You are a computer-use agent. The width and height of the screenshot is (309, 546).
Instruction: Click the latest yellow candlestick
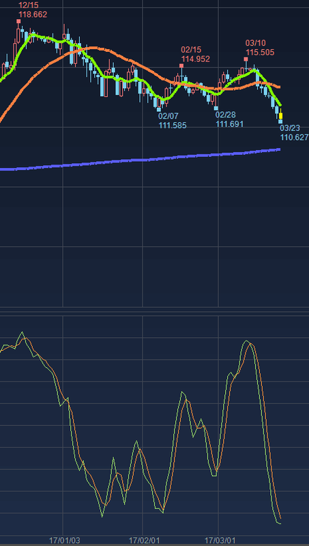280,115
